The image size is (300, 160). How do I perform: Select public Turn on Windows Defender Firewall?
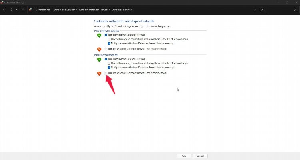pos(106,59)
